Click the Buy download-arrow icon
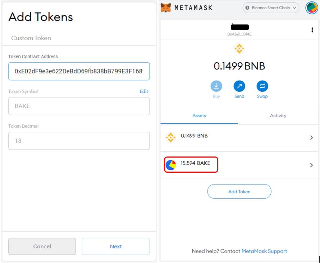Screen dimensions: 320x263 pos(216,86)
